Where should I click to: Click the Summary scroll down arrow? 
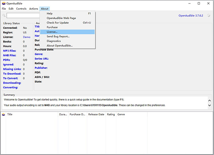click(209, 105)
